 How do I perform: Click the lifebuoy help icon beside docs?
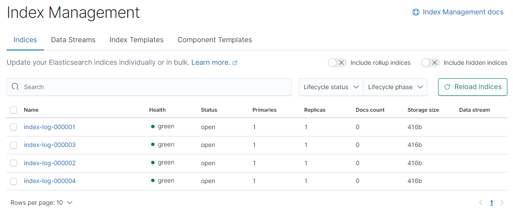click(x=415, y=13)
